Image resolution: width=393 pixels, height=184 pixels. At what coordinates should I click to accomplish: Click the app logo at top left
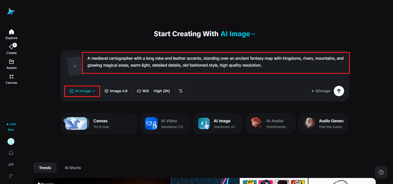(11, 11)
